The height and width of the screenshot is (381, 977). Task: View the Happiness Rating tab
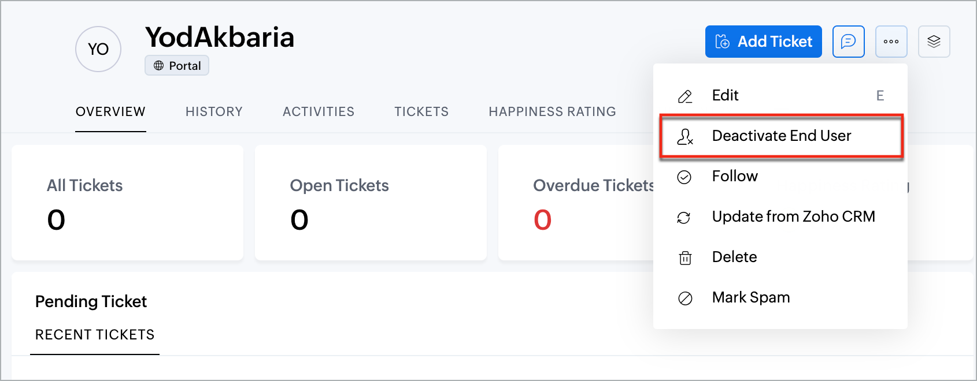(552, 111)
